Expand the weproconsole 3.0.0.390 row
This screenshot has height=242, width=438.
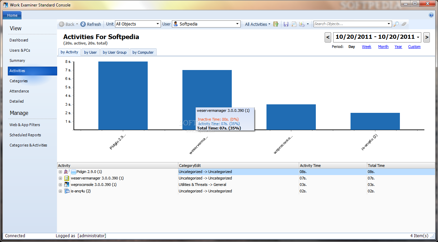[60, 185]
